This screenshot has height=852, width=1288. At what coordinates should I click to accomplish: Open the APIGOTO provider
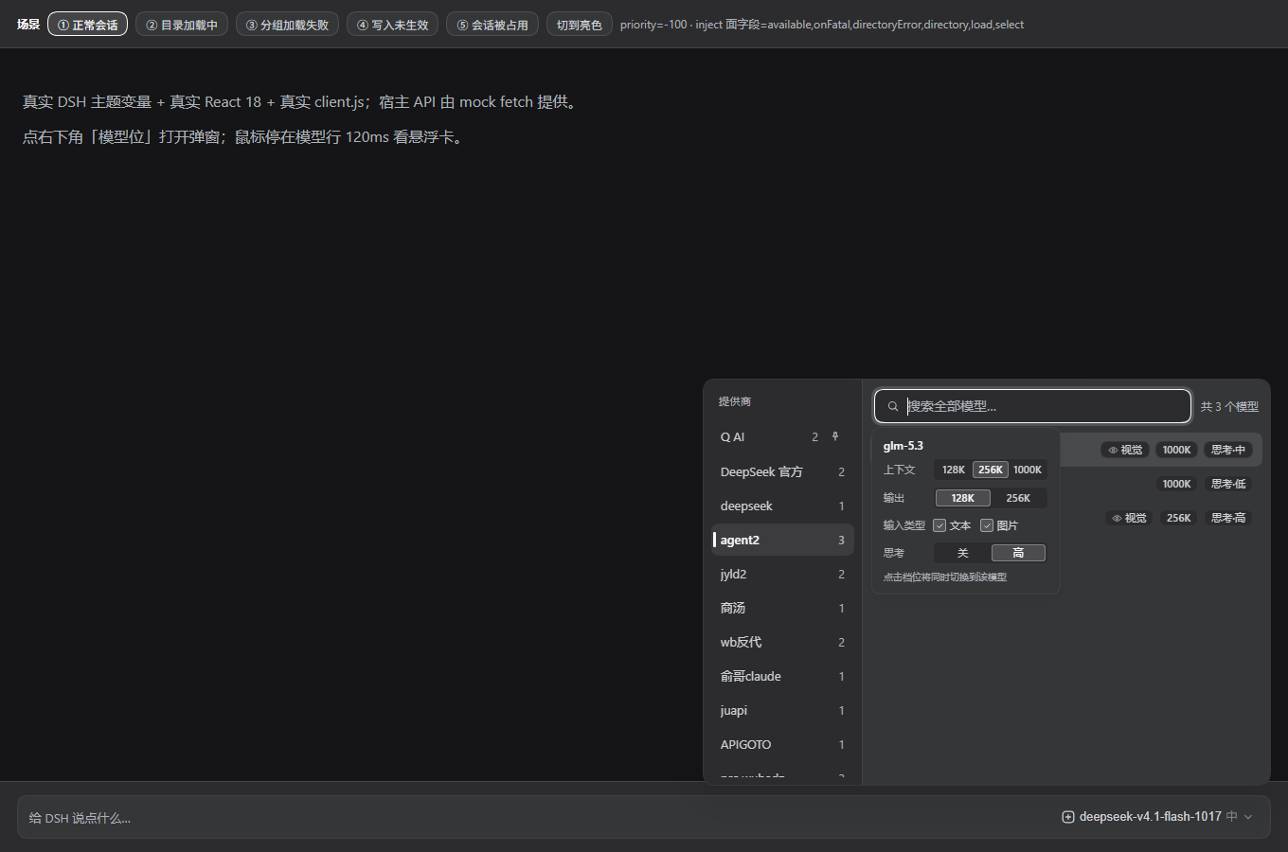click(782, 744)
